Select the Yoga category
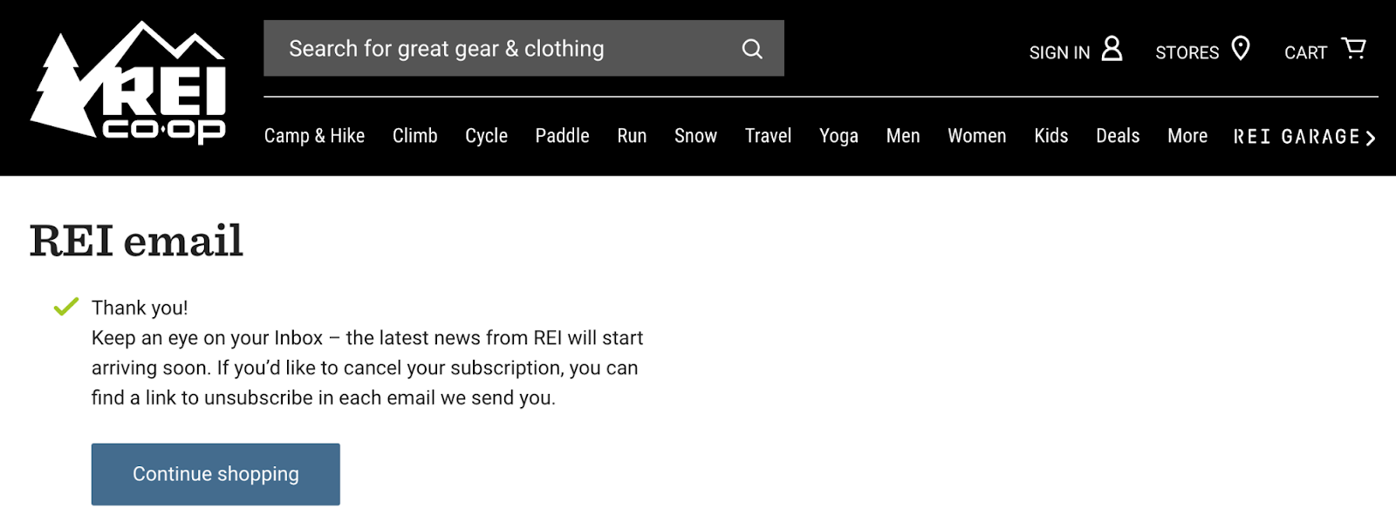Screen dimensions: 1396x522 (x=838, y=136)
